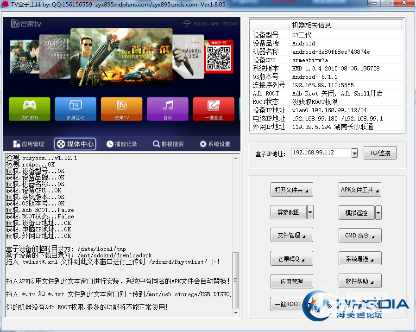Screen dimensions: 416x332
Task: Open the 软件帮助 menu button
Action: tap(360, 281)
